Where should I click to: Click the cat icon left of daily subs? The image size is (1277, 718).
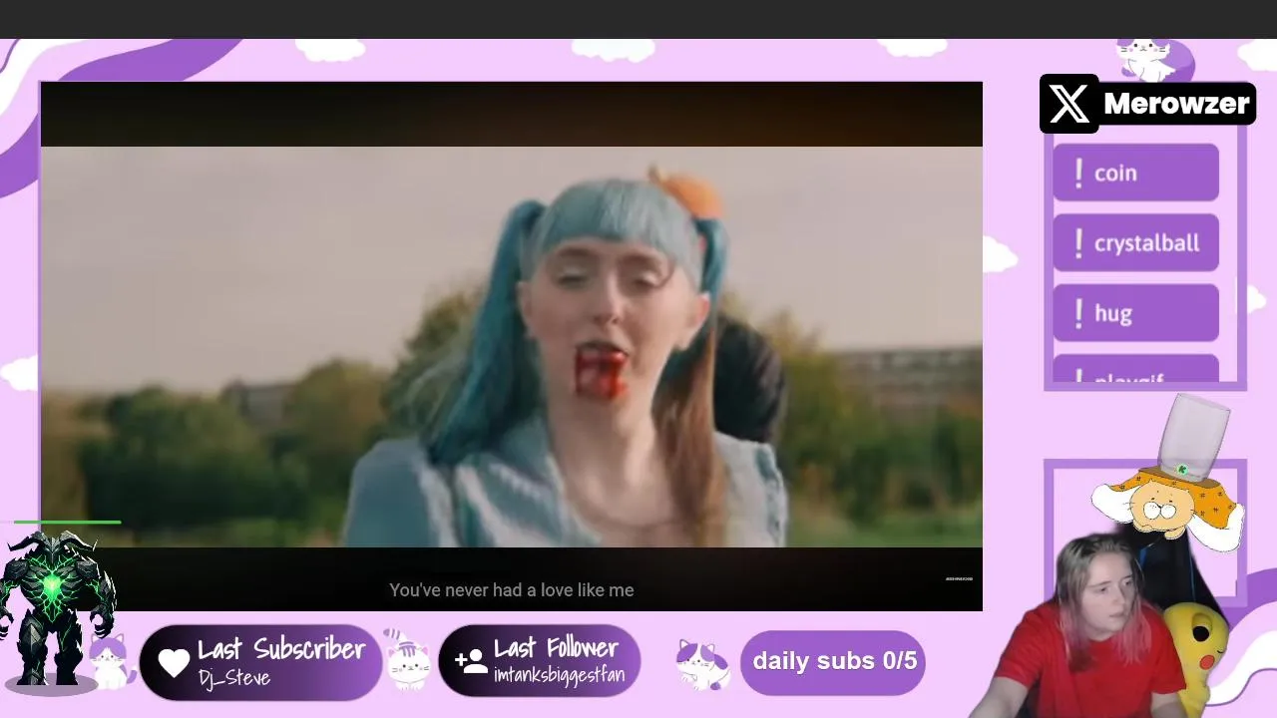coord(703,663)
